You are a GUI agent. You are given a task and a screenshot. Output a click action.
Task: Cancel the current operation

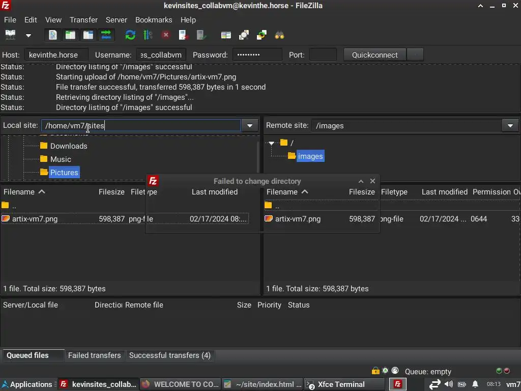(x=166, y=35)
